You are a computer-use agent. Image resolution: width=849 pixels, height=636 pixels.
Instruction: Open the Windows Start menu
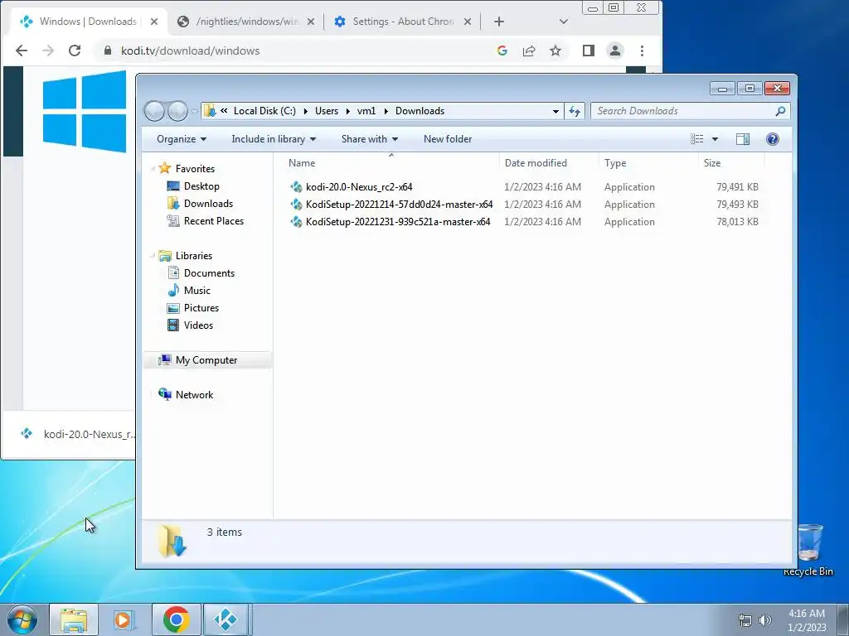pos(22,619)
